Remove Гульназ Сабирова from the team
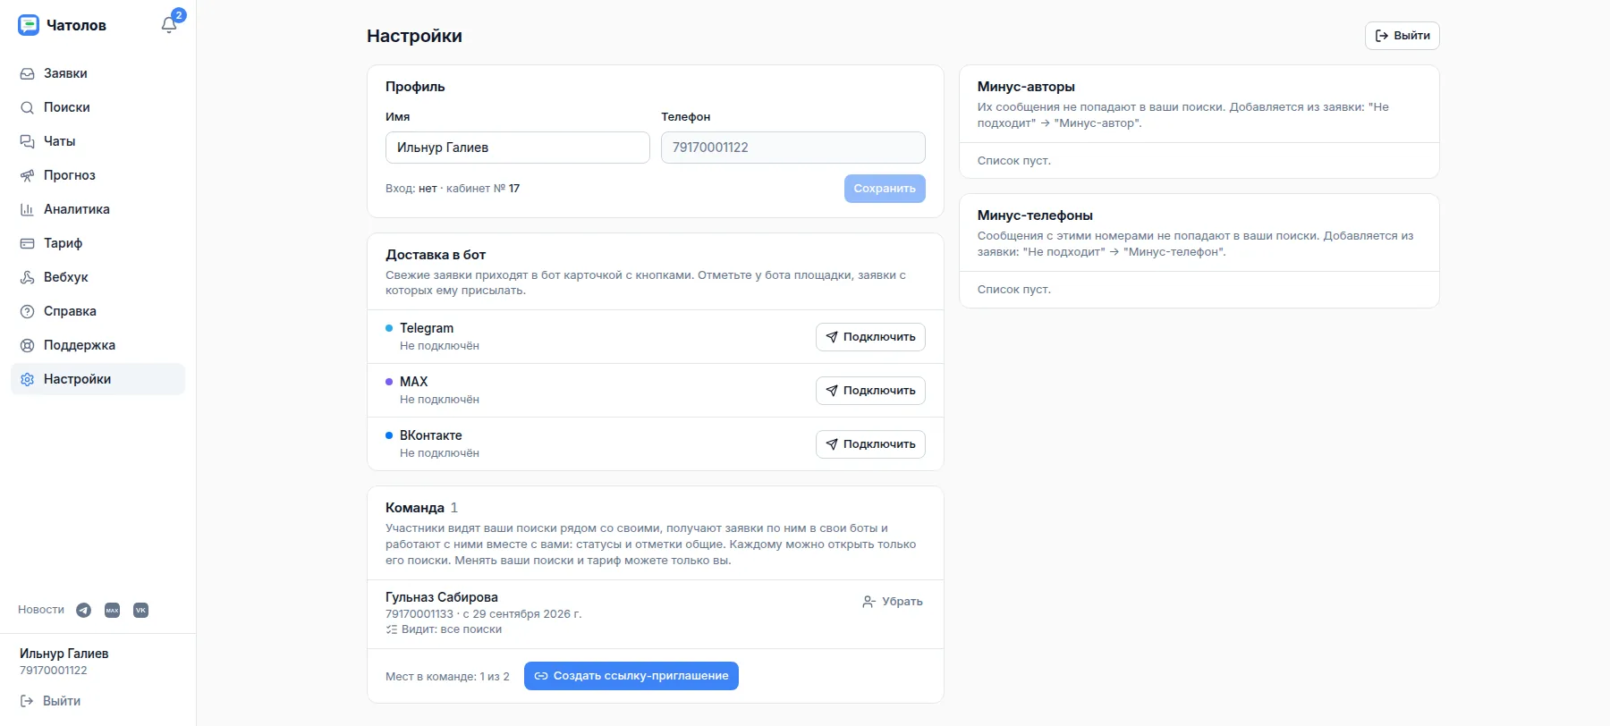This screenshot has width=1610, height=726. click(893, 602)
